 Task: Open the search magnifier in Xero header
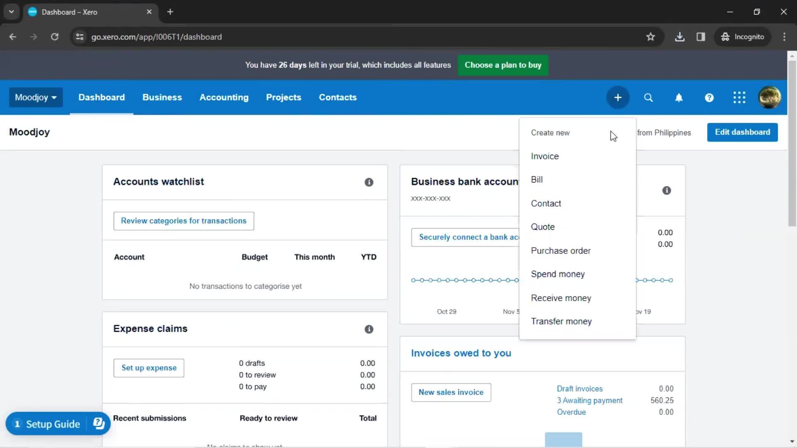pyautogui.click(x=648, y=97)
